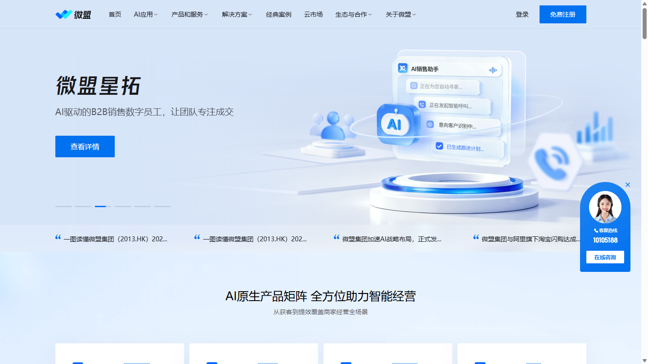Click the 在线咨询 button
This screenshot has width=648, height=364.
[605, 257]
